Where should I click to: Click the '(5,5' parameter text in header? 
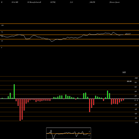click(71, 2)
